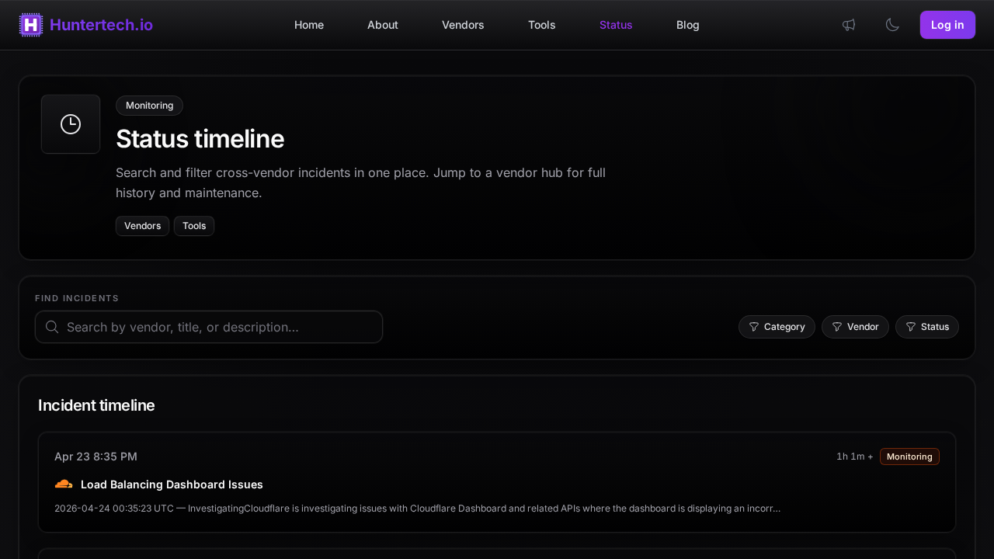Click the Cloudflare cloud logo icon
The image size is (994, 559).
click(64, 484)
